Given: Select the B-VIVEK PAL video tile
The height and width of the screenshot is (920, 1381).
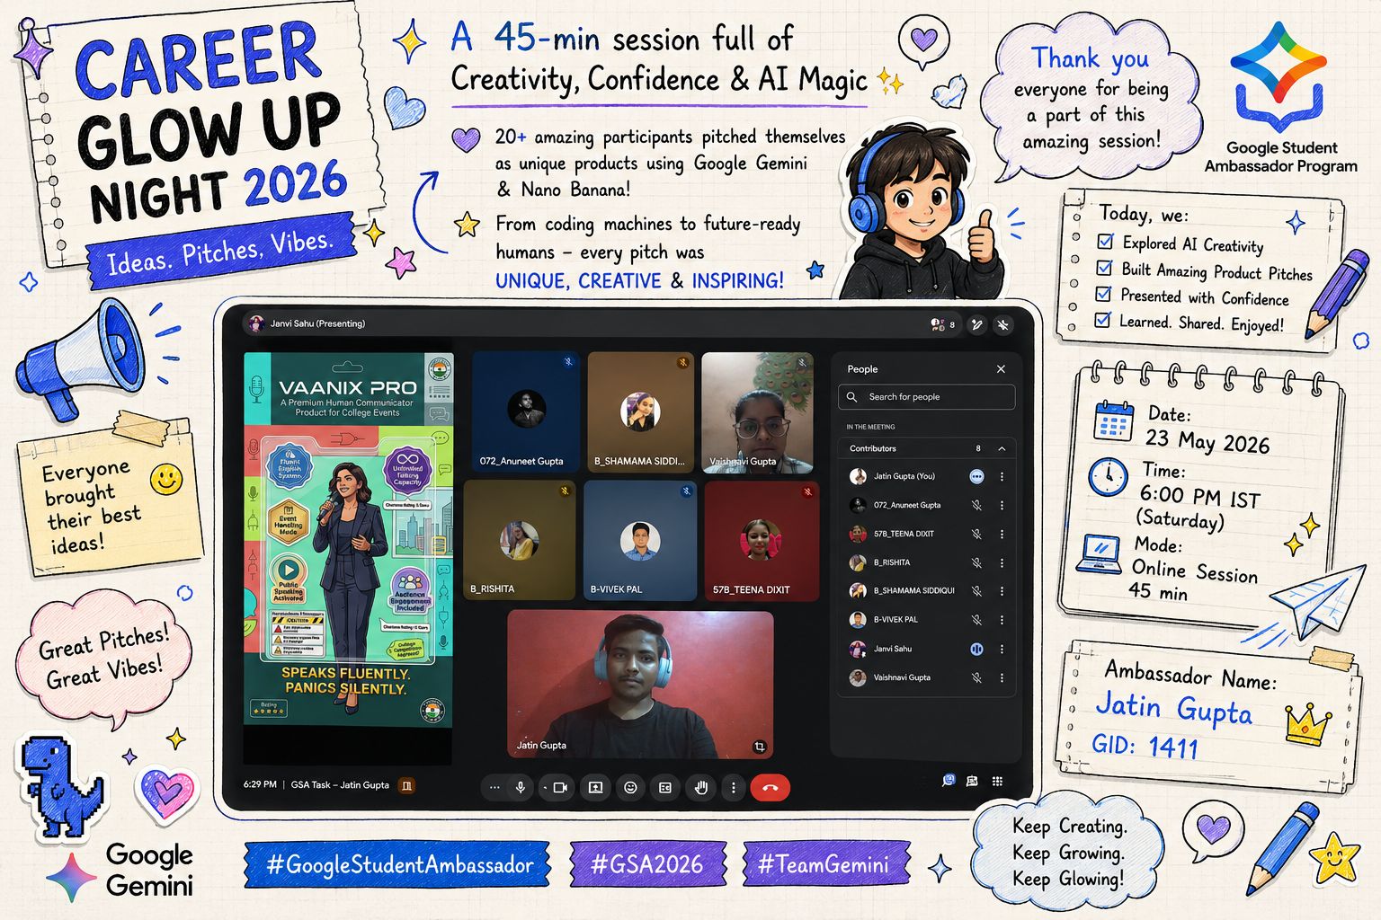Looking at the screenshot, I should [640, 540].
